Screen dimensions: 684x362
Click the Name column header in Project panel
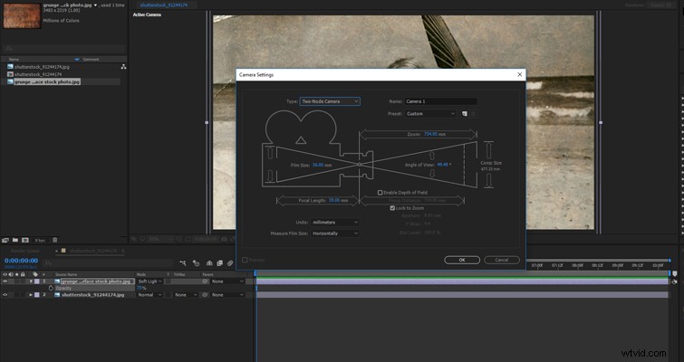[14, 59]
